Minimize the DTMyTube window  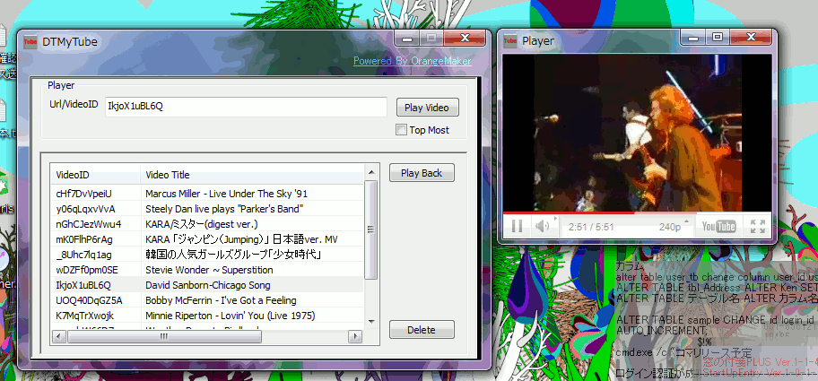click(x=408, y=38)
